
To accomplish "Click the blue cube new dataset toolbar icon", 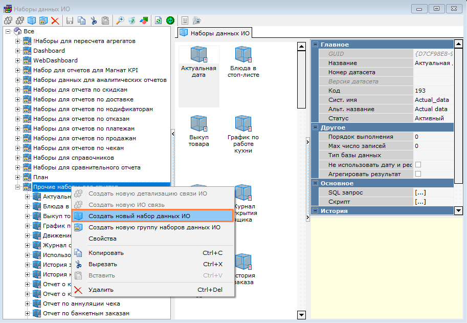I will [x=32, y=20].
